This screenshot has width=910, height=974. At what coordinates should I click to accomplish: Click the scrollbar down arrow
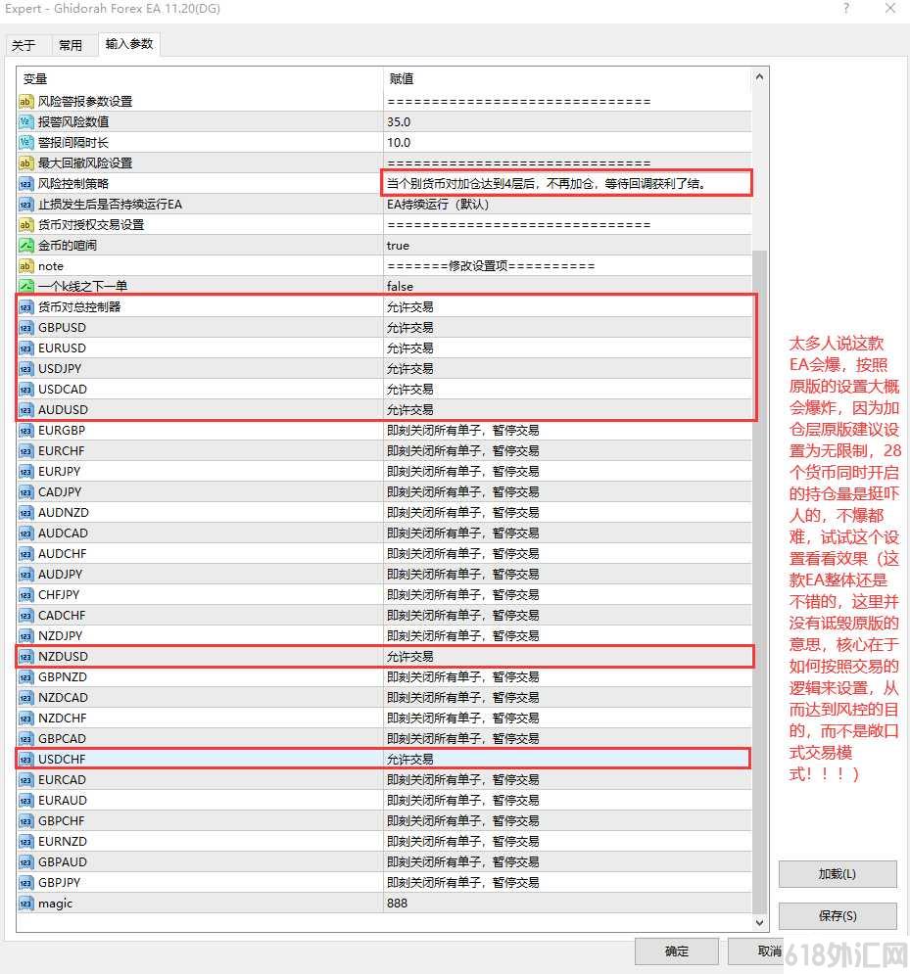point(759,923)
